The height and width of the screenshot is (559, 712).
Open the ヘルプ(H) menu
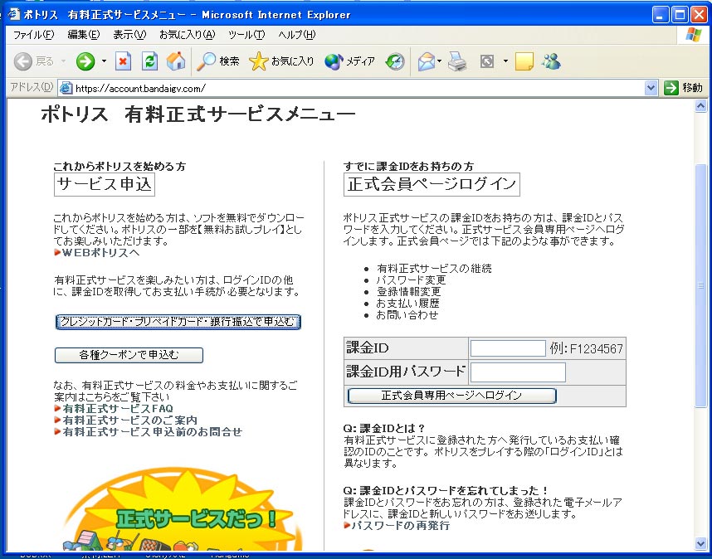296,35
